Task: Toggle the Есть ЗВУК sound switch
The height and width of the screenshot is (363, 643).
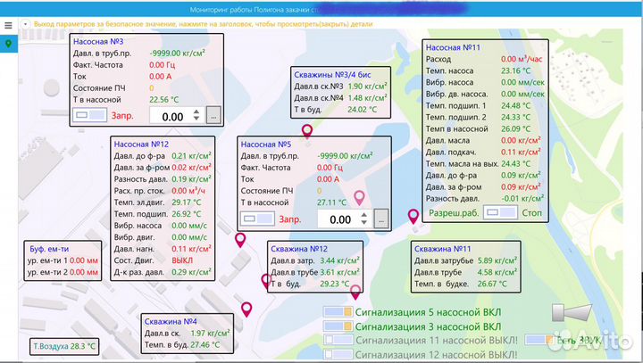Action: [x=539, y=340]
